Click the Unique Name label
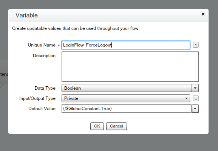 click(42, 45)
